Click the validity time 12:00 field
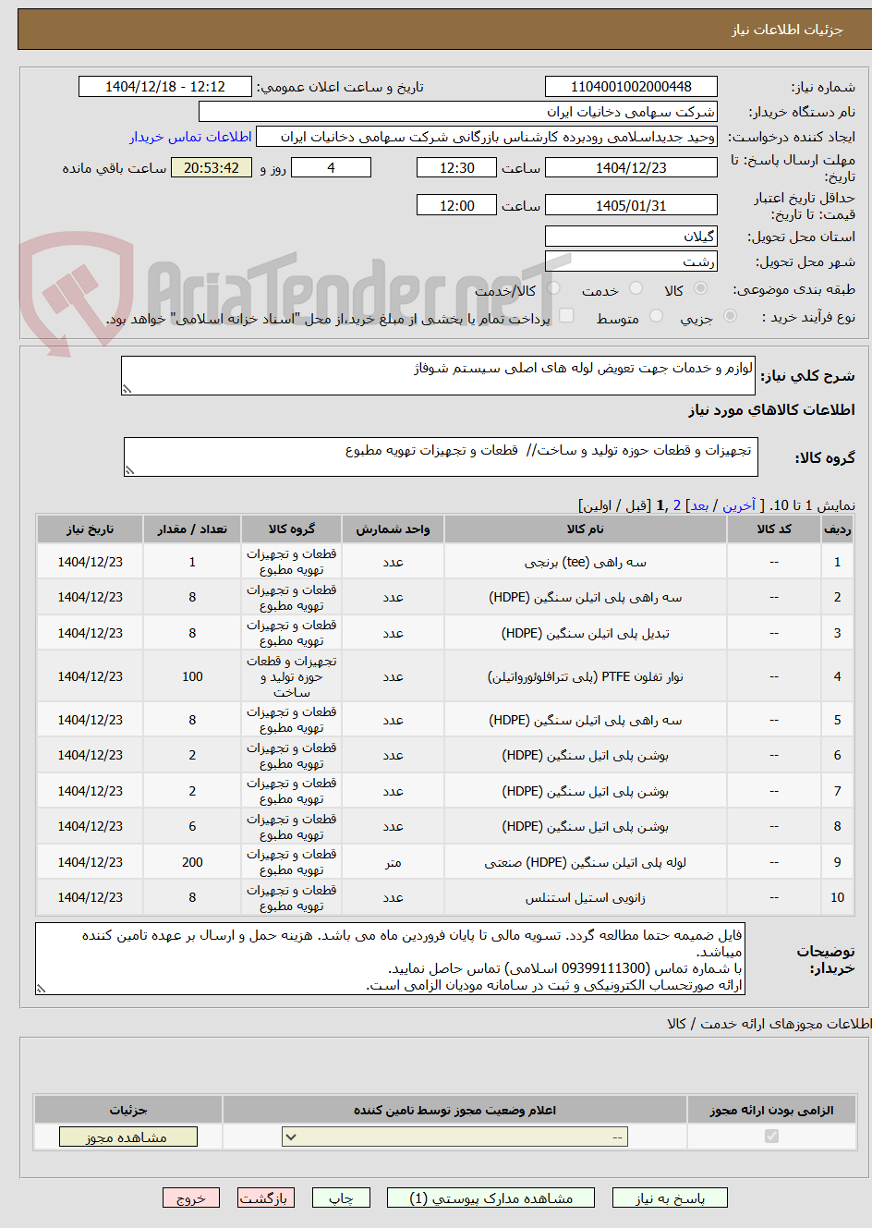872x1228 pixels. click(x=456, y=206)
